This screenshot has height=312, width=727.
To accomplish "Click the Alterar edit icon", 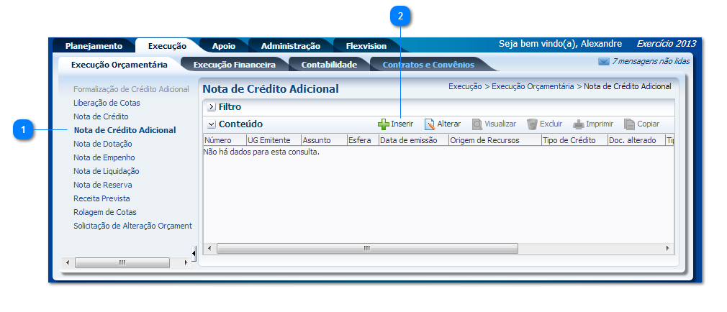I will (430, 124).
